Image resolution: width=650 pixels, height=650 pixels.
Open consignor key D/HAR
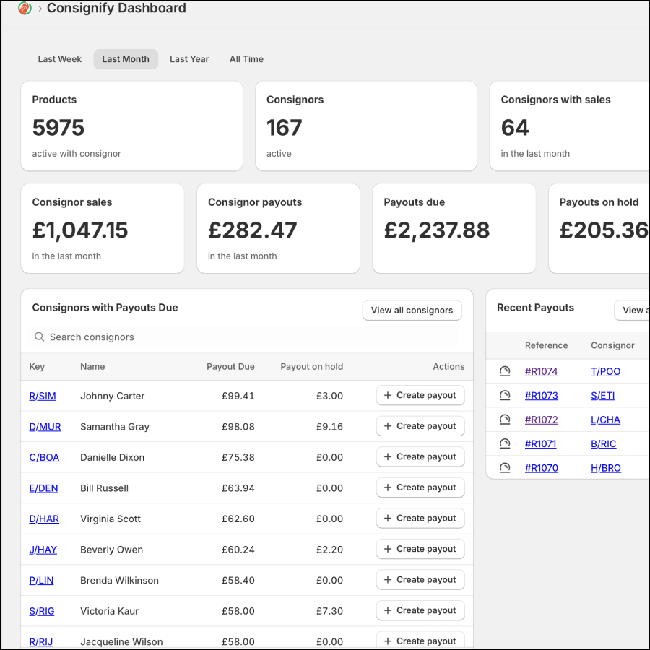(x=45, y=519)
